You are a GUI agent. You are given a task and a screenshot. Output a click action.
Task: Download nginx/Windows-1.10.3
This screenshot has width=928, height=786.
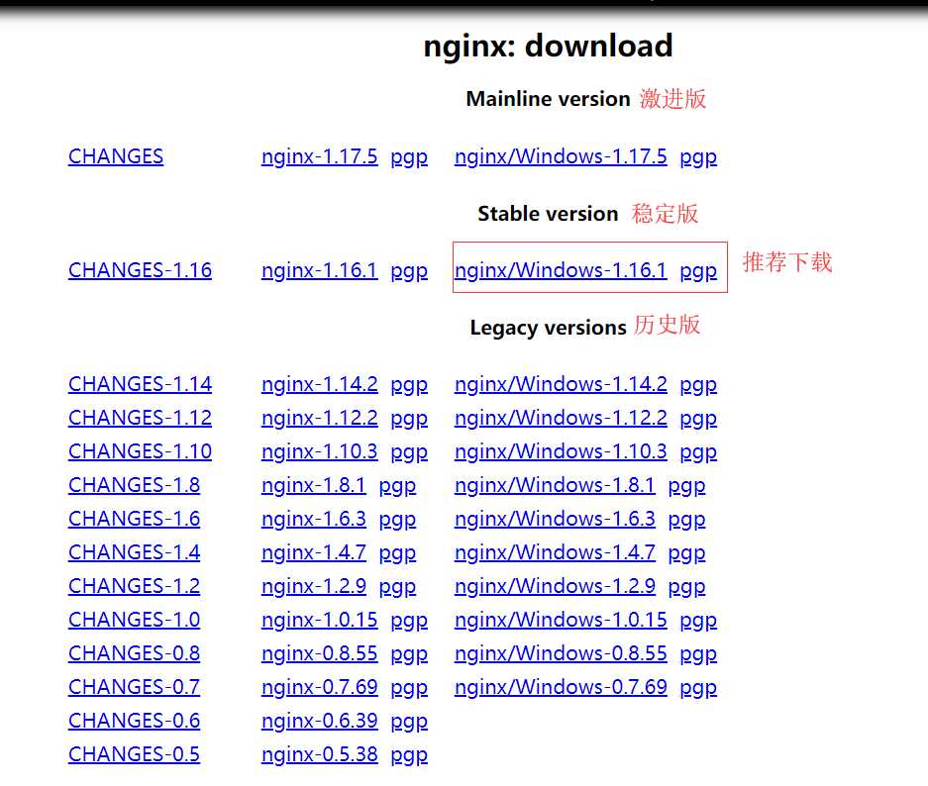click(x=561, y=451)
